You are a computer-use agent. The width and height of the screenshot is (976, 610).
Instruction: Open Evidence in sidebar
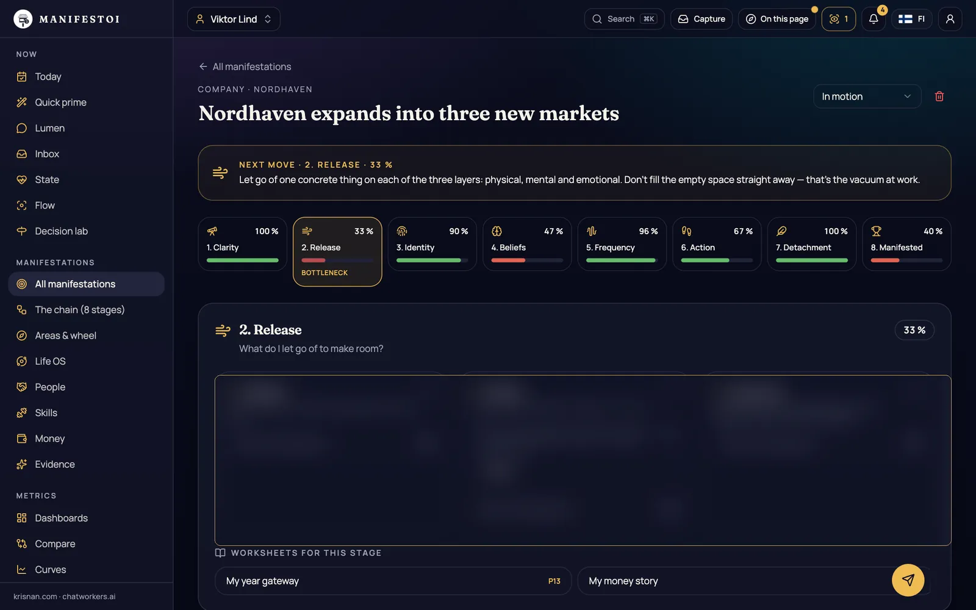[87, 464]
